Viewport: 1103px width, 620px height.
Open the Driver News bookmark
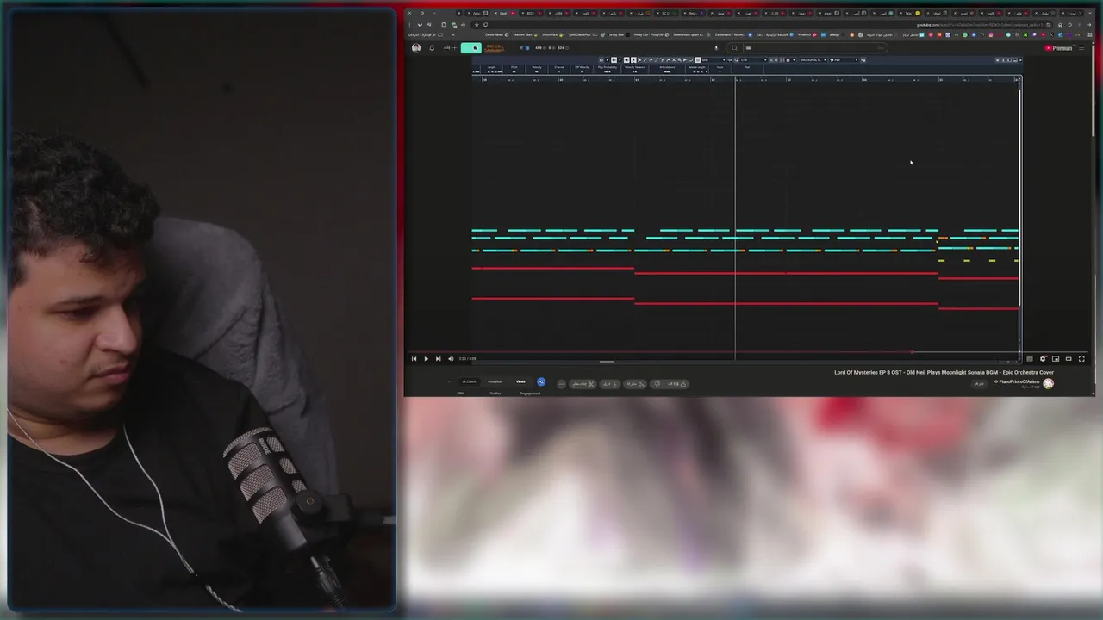point(497,34)
